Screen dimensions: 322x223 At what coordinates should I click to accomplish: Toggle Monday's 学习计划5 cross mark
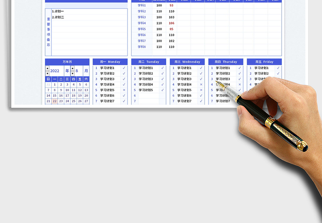click(124, 90)
